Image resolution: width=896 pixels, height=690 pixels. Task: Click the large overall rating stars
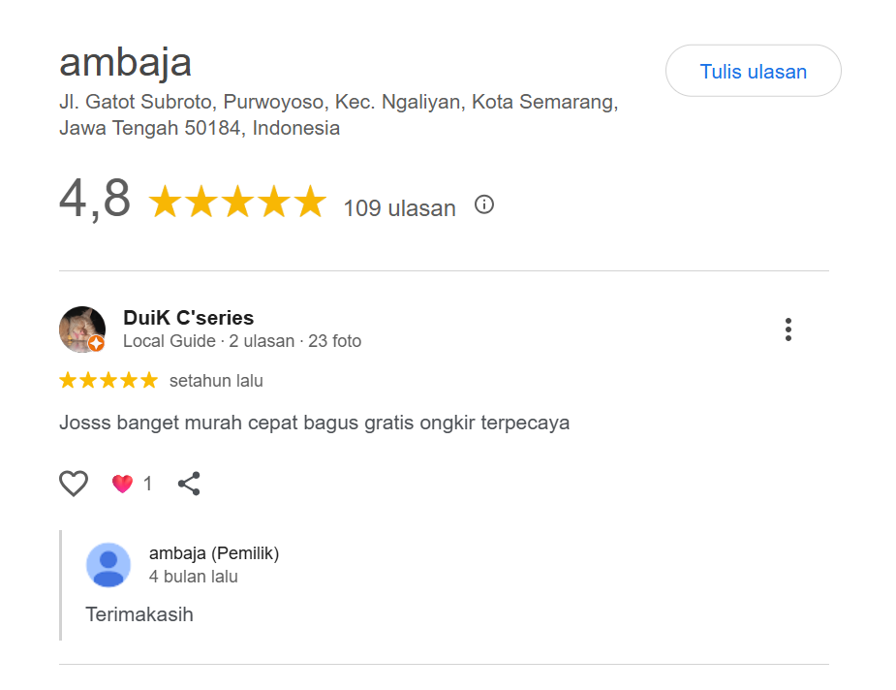pyautogui.click(x=237, y=203)
